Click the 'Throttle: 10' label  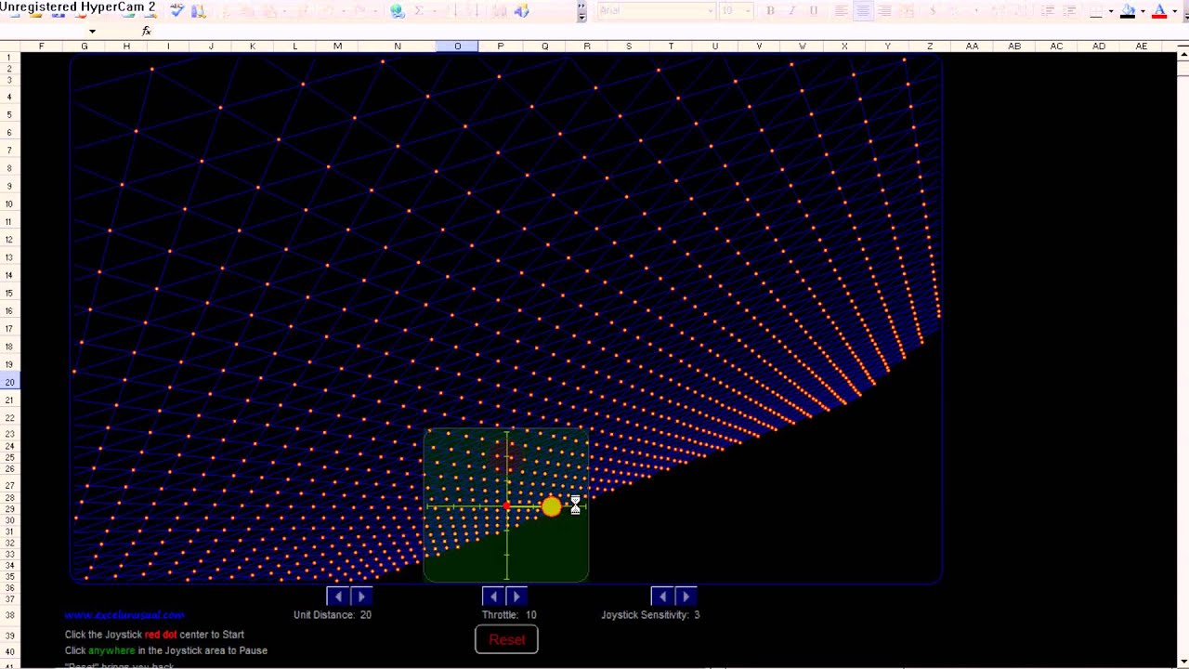509,615
